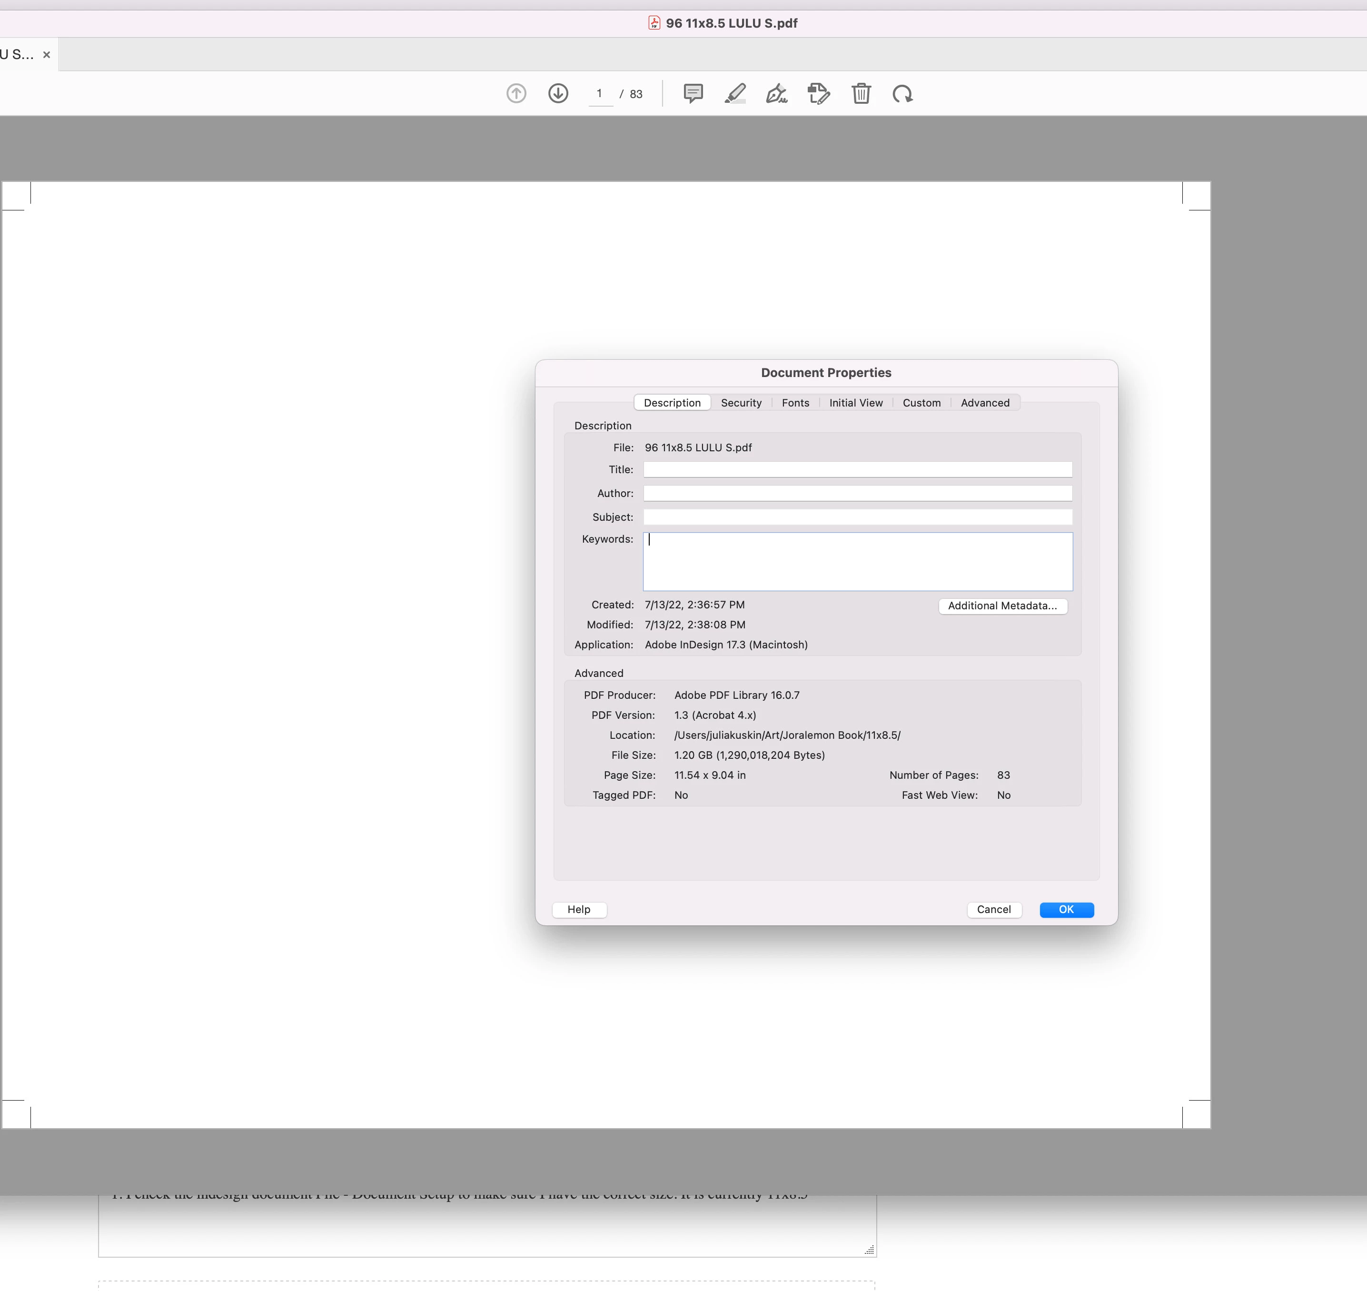The width and height of the screenshot is (1367, 1291).
Task: Switch to the Custom tab
Action: pos(921,403)
